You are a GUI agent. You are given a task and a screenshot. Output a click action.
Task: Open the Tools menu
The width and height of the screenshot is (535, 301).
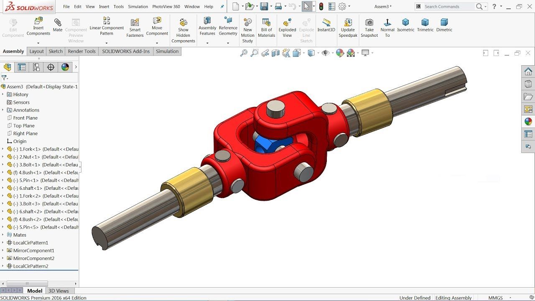click(x=119, y=7)
